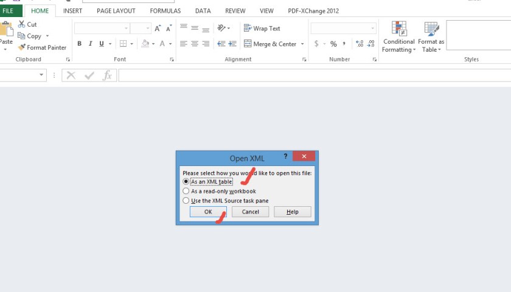Image resolution: width=511 pixels, height=292 pixels.
Task: Click the formula bar Cancel X icon
Action: click(x=71, y=75)
